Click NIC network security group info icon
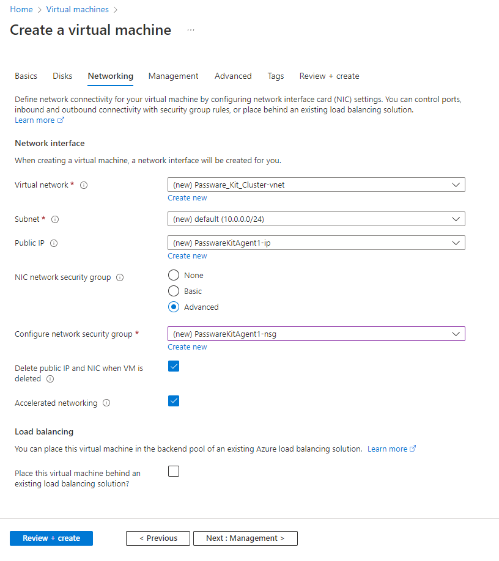Image resolution: width=499 pixels, height=561 pixels. point(120,277)
